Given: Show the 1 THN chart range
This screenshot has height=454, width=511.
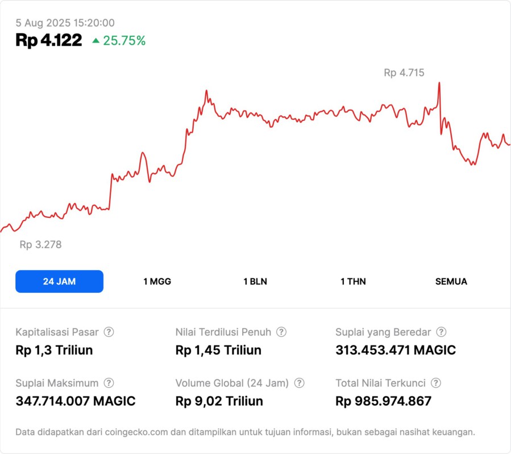Looking at the screenshot, I should (353, 281).
